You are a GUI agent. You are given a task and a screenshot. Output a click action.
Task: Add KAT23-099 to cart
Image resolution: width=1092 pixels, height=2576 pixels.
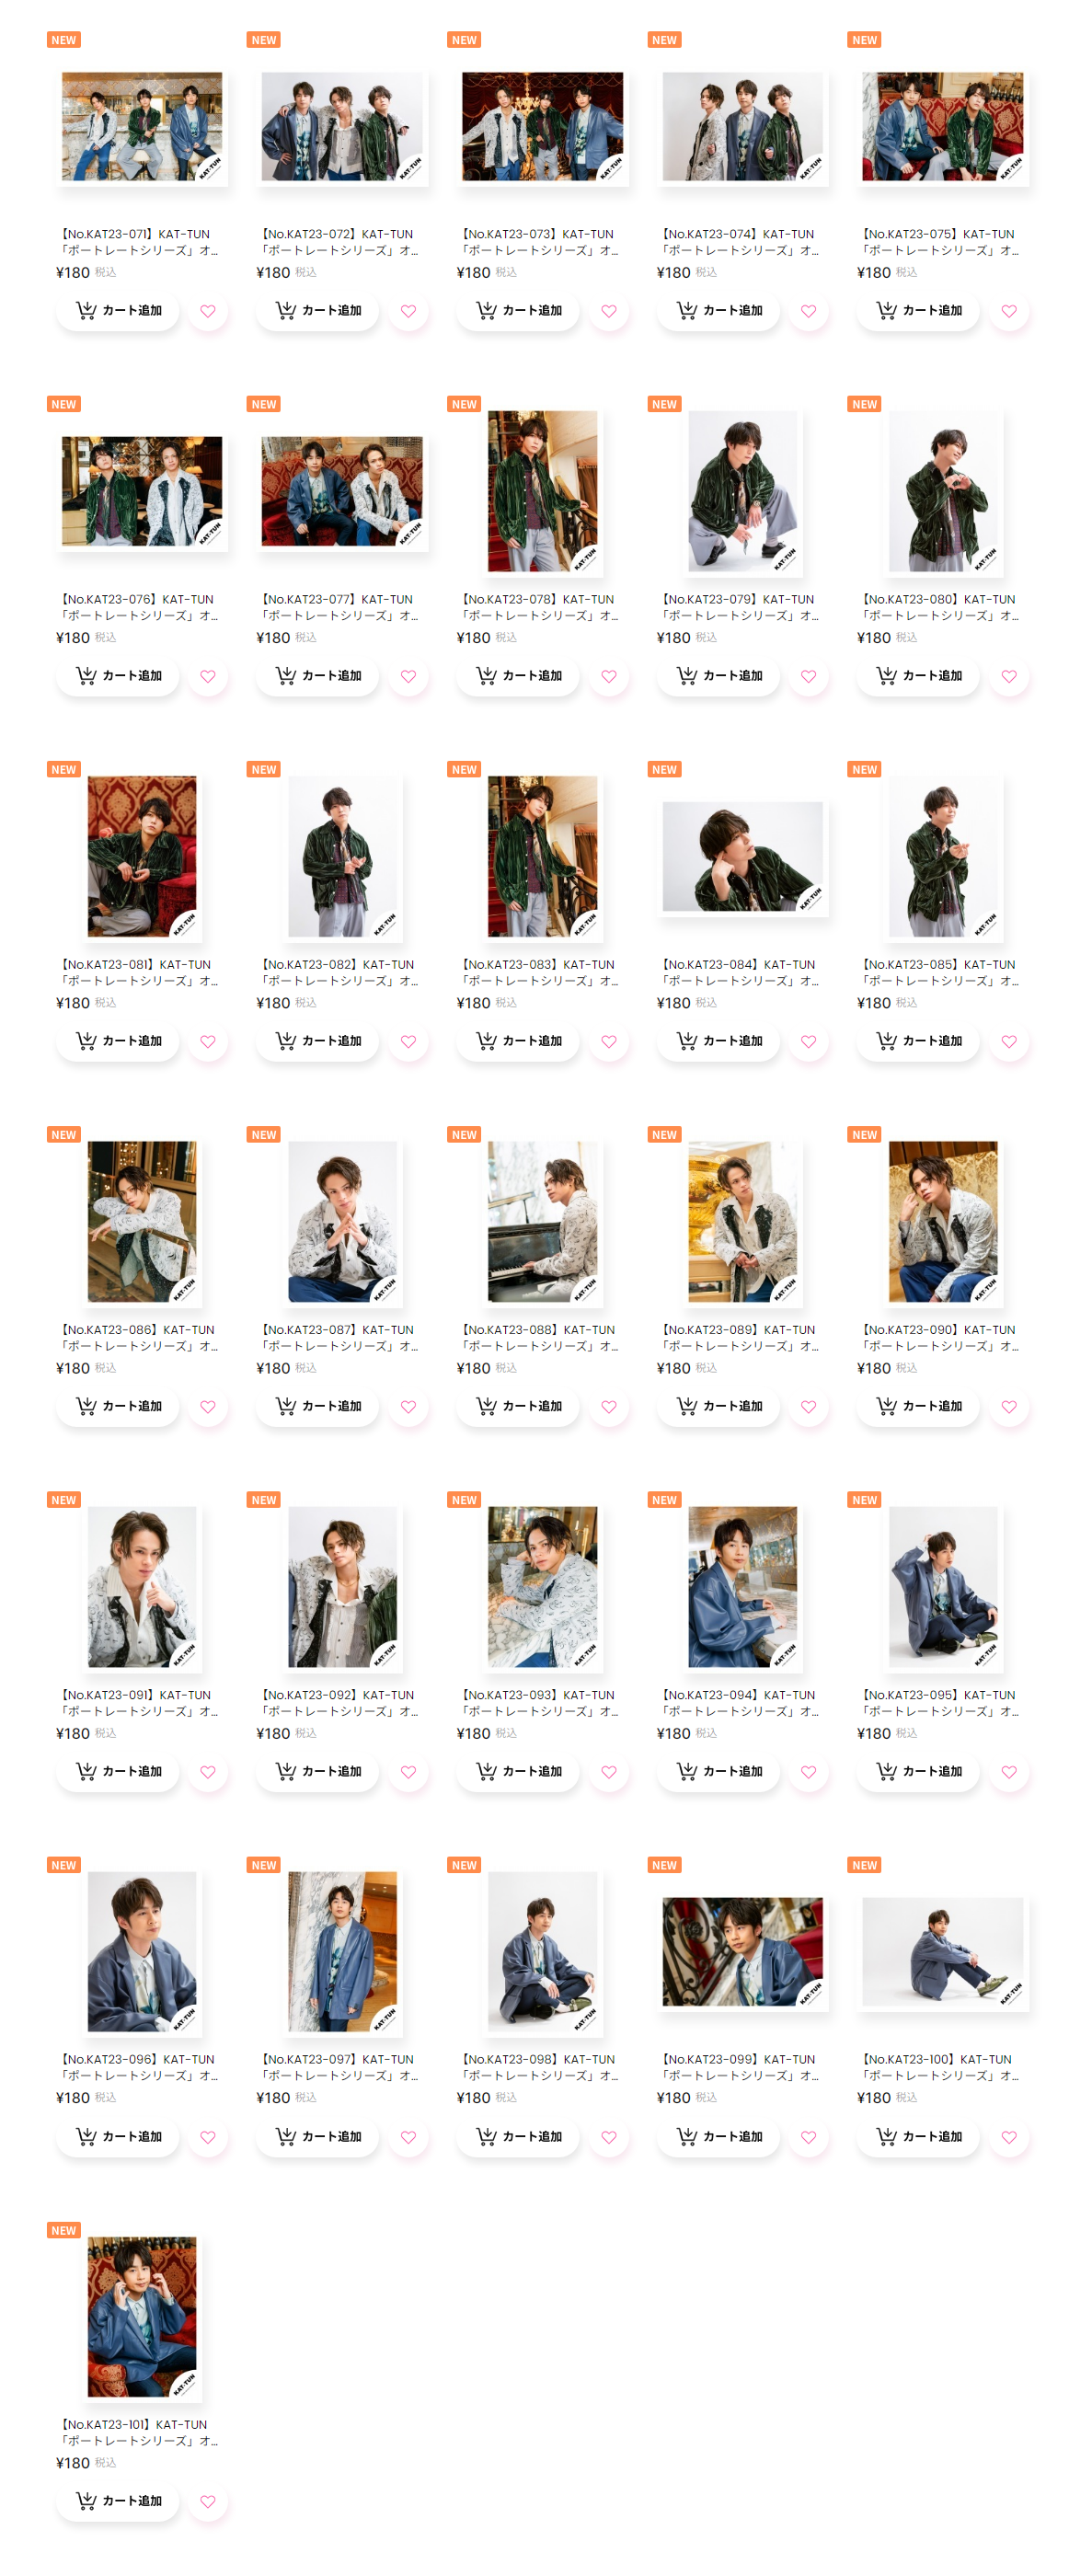point(718,2136)
